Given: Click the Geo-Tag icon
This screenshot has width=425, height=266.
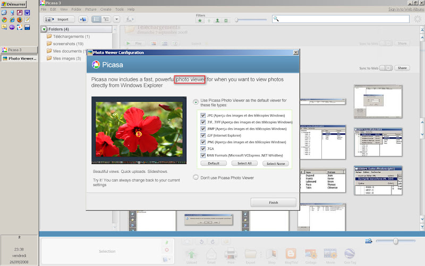Looking at the screenshot, I should click(350, 256).
